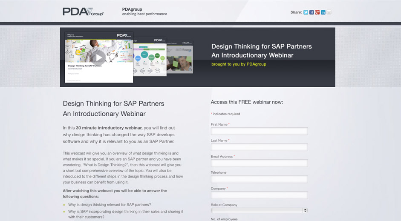Open the Role at Company dropdown
This screenshot has width=401, height=221.
tap(259, 210)
